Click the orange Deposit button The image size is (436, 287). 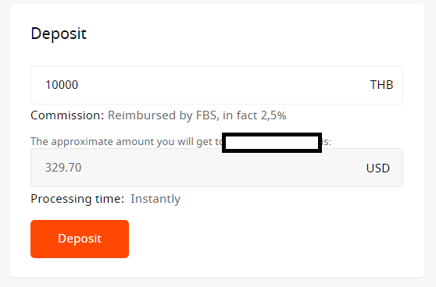[80, 239]
